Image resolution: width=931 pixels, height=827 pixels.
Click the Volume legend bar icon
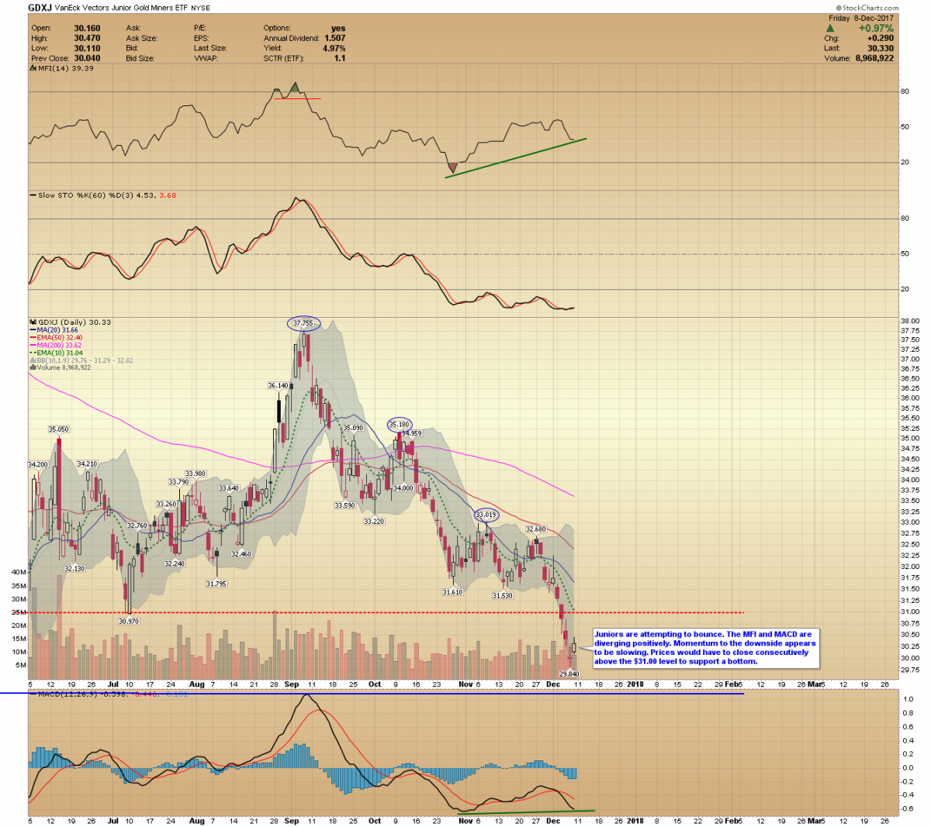[x=33, y=367]
